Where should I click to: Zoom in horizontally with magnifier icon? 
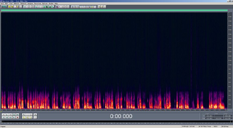[24, 115]
